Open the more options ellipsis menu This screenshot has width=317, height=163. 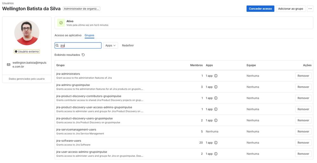[x=310, y=9]
